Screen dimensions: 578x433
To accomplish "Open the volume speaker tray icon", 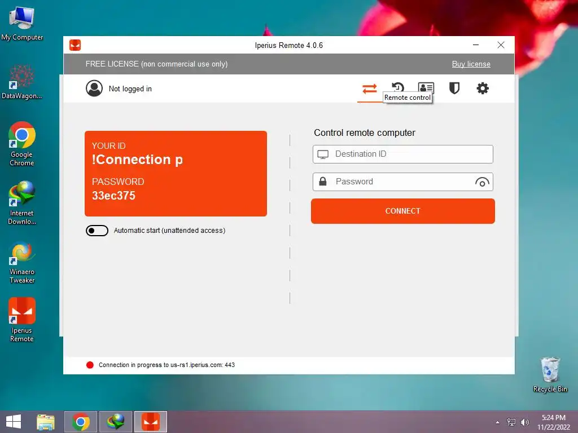I will 524,422.
